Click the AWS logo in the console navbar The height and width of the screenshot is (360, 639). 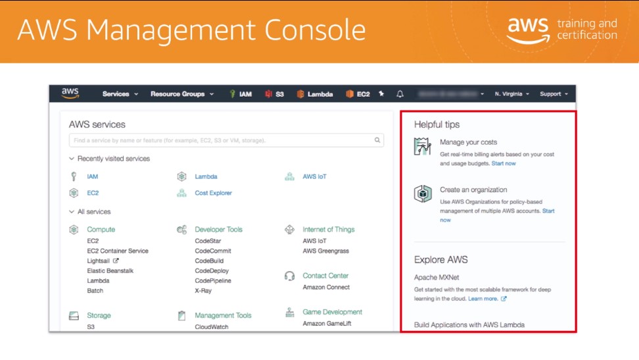coord(70,93)
